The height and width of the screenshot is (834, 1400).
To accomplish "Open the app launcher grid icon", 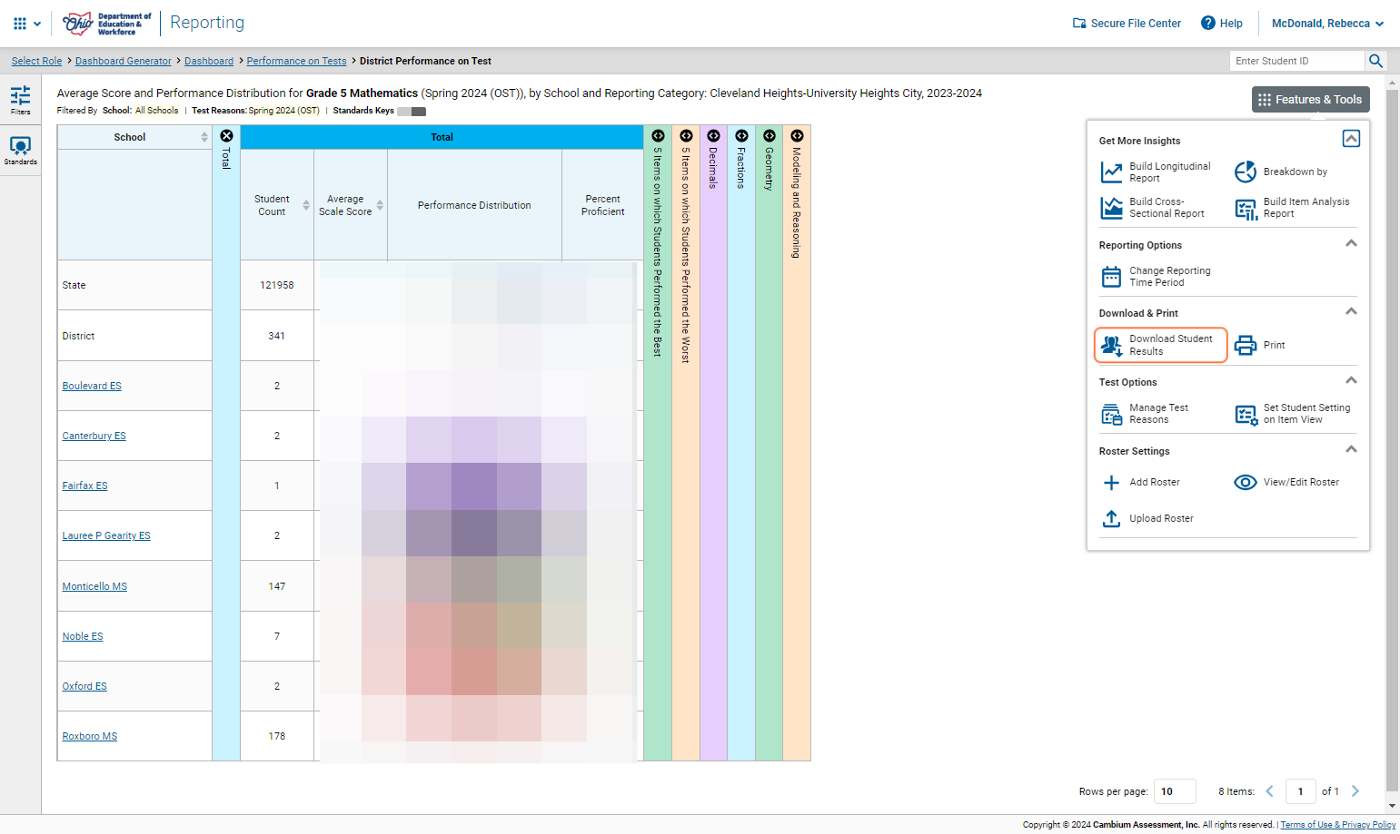I will pyautogui.click(x=20, y=24).
